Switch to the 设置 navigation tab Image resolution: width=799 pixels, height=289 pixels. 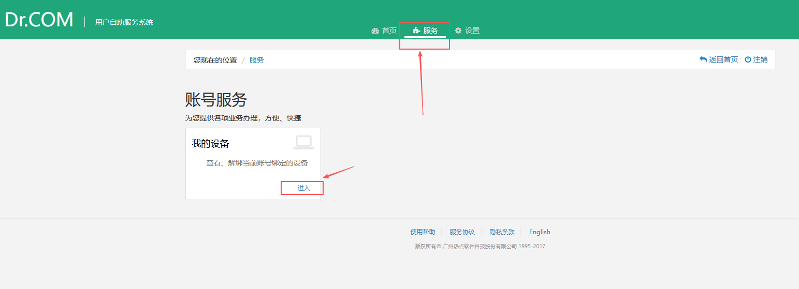[472, 31]
